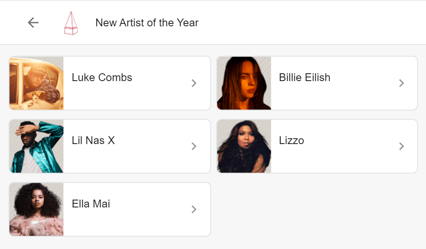Image resolution: width=426 pixels, height=249 pixels.
Task: Click Billie Eilish photo thumbnail
Action: pyautogui.click(x=244, y=83)
